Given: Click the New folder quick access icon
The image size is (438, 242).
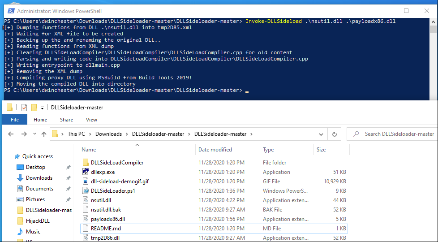Looking at the screenshot, I should [34, 107].
